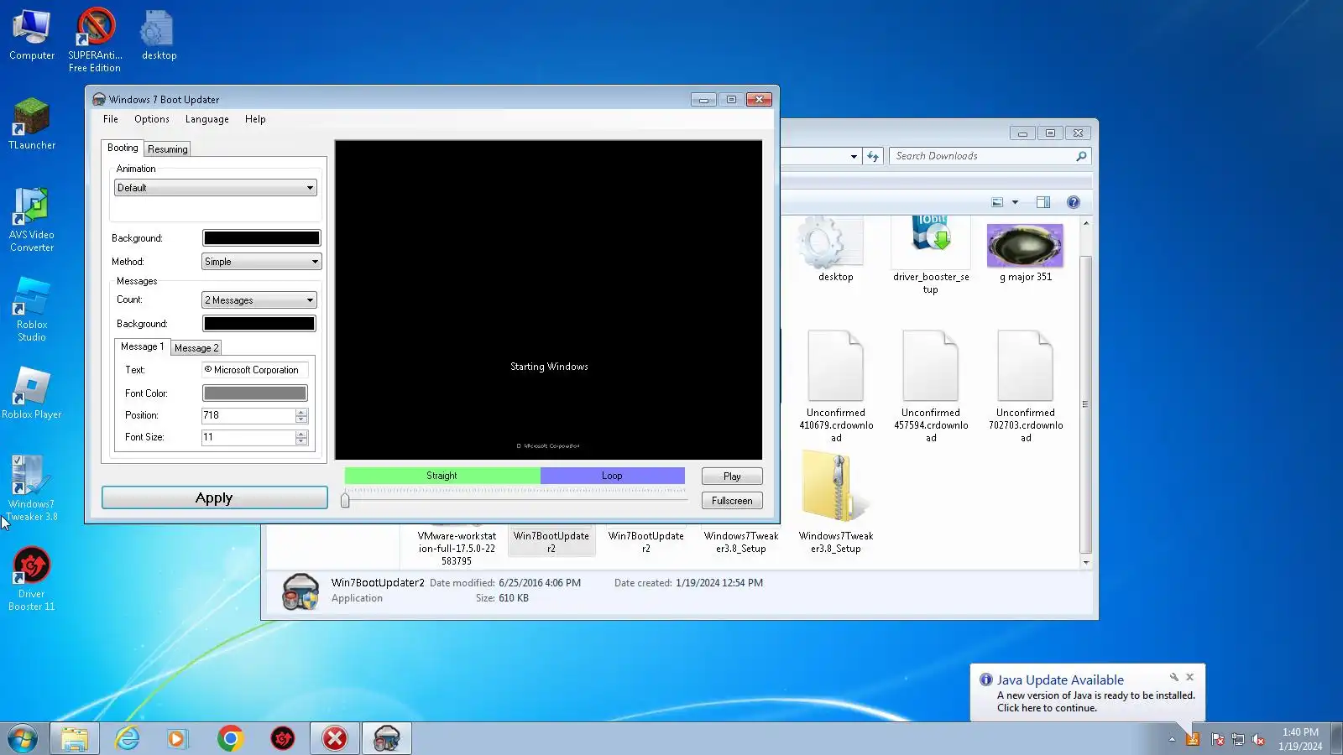Click the Font Size value field
The width and height of the screenshot is (1343, 755).
pyautogui.click(x=248, y=437)
